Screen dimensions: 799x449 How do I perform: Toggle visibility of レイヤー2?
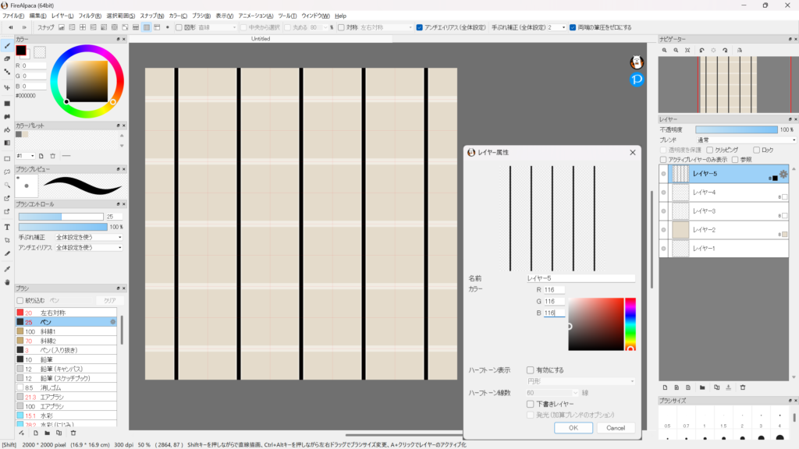[664, 230]
